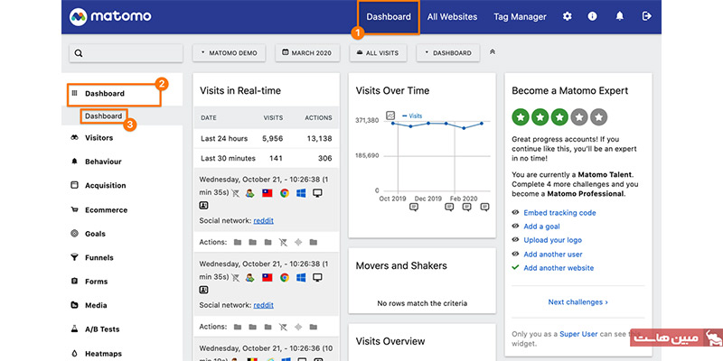Screen dimensions: 723x361
Task: Click the Visitors binoculars icon in sidebar
Action: point(74,138)
